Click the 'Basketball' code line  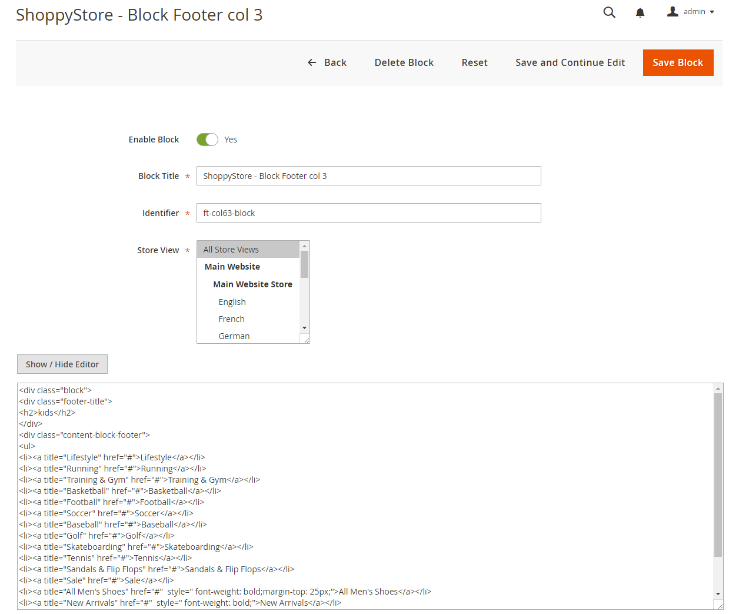click(120, 491)
